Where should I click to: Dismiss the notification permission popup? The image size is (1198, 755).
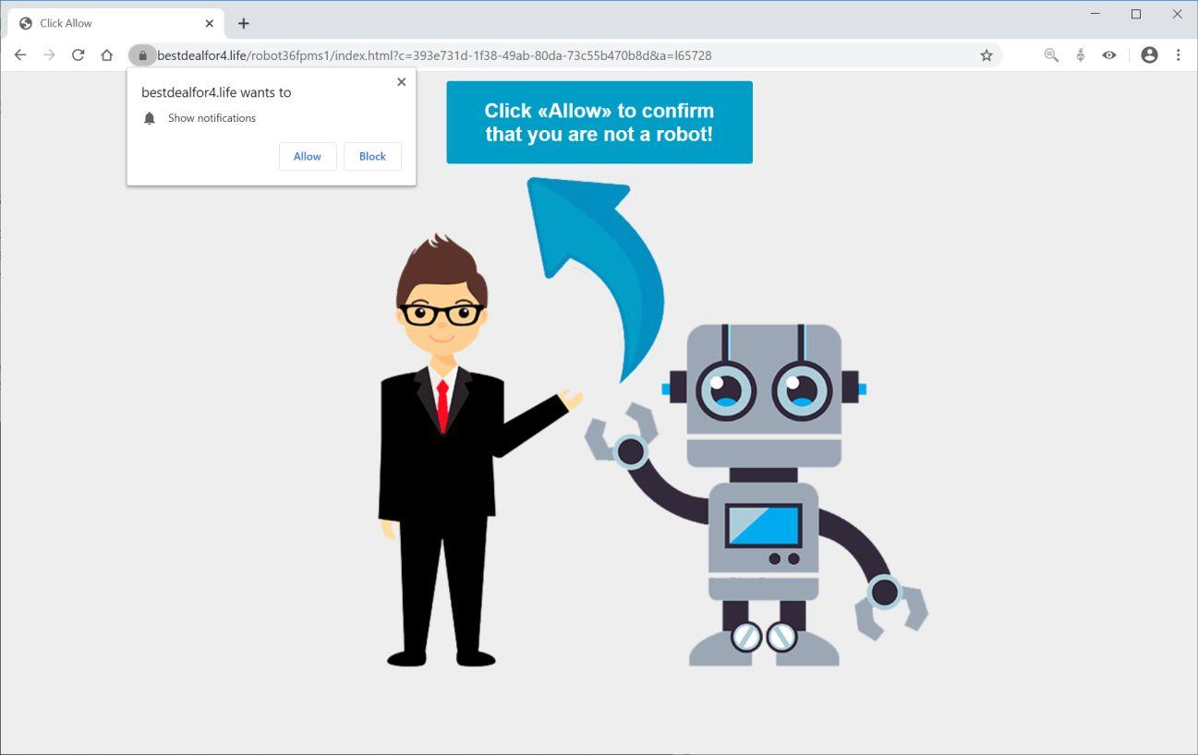click(x=401, y=82)
